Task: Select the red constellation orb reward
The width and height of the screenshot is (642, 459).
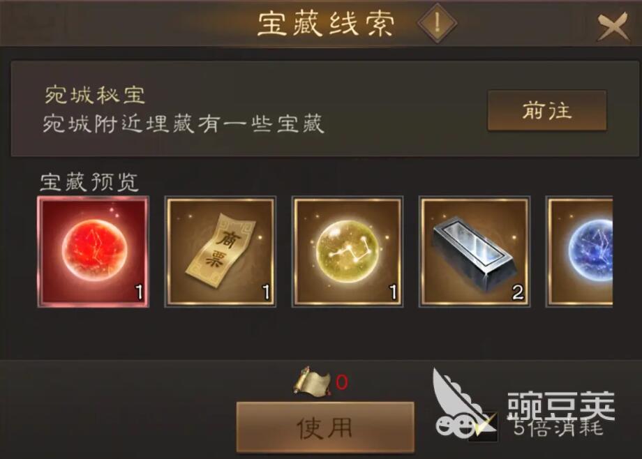Action: [94, 252]
